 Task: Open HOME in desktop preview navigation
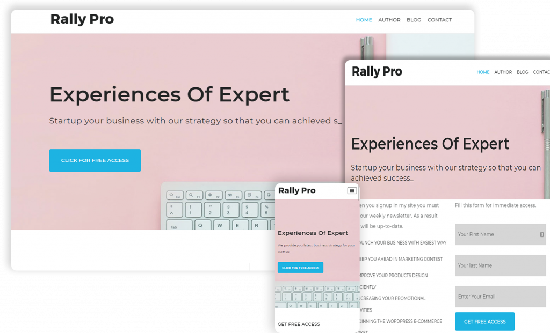point(364,20)
